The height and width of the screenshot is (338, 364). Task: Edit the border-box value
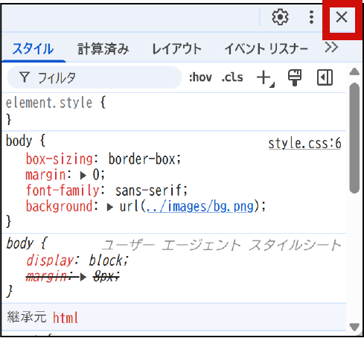pos(141,159)
